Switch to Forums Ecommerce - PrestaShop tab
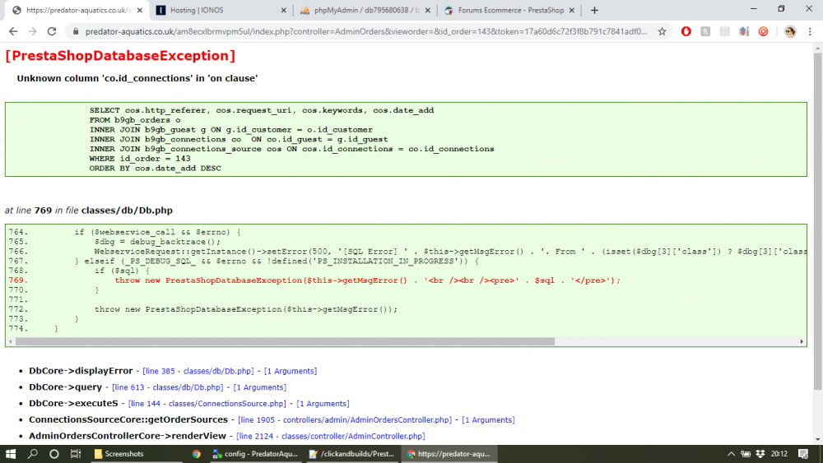The height and width of the screenshot is (463, 823). coord(509,10)
